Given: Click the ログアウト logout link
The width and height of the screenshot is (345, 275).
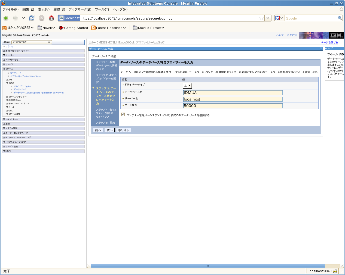Looking at the screenshot, I should coord(292,35).
